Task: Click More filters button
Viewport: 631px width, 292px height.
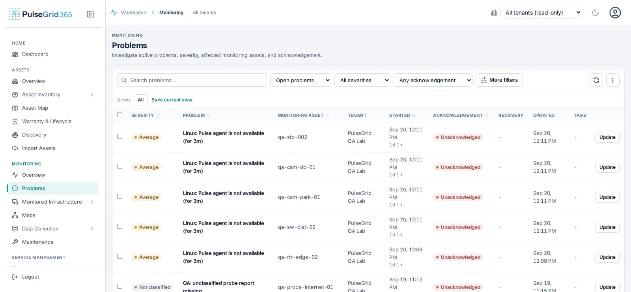Action: pyautogui.click(x=499, y=80)
